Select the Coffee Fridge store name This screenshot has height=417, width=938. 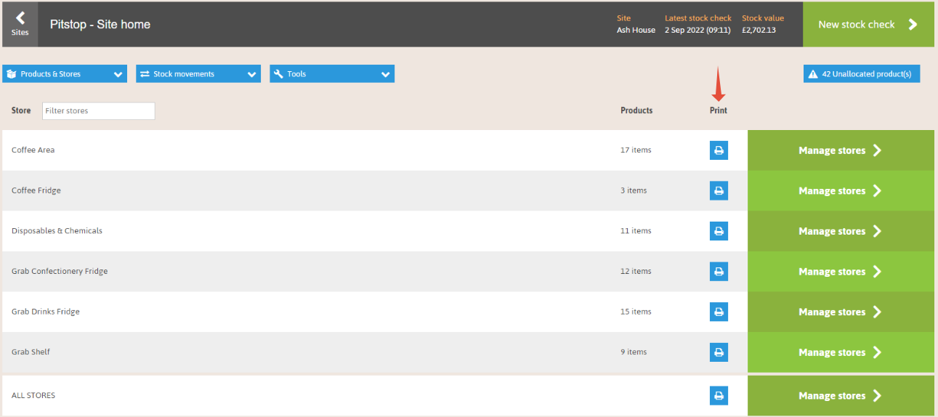pos(36,190)
